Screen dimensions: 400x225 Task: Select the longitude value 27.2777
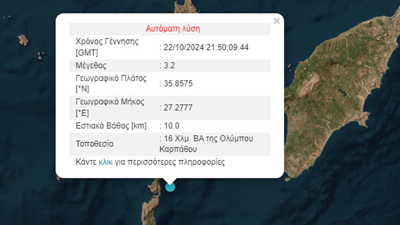point(178,108)
